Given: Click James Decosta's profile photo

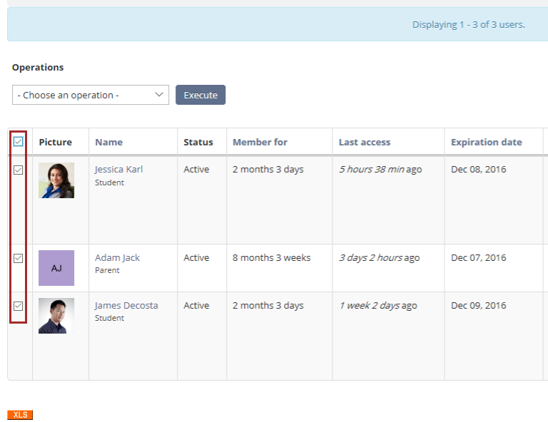Looking at the screenshot, I should click(56, 316).
